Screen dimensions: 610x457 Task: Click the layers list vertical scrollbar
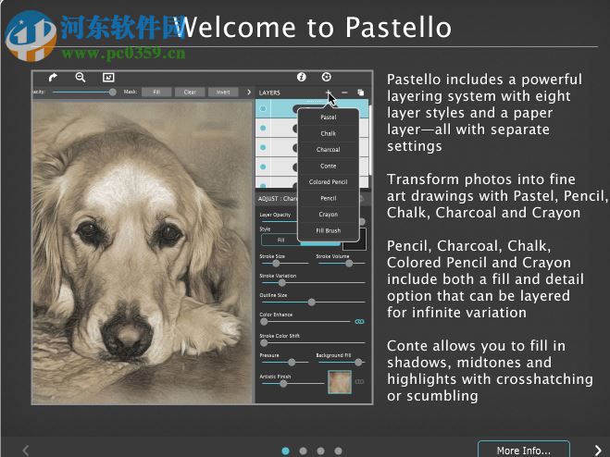[371, 140]
